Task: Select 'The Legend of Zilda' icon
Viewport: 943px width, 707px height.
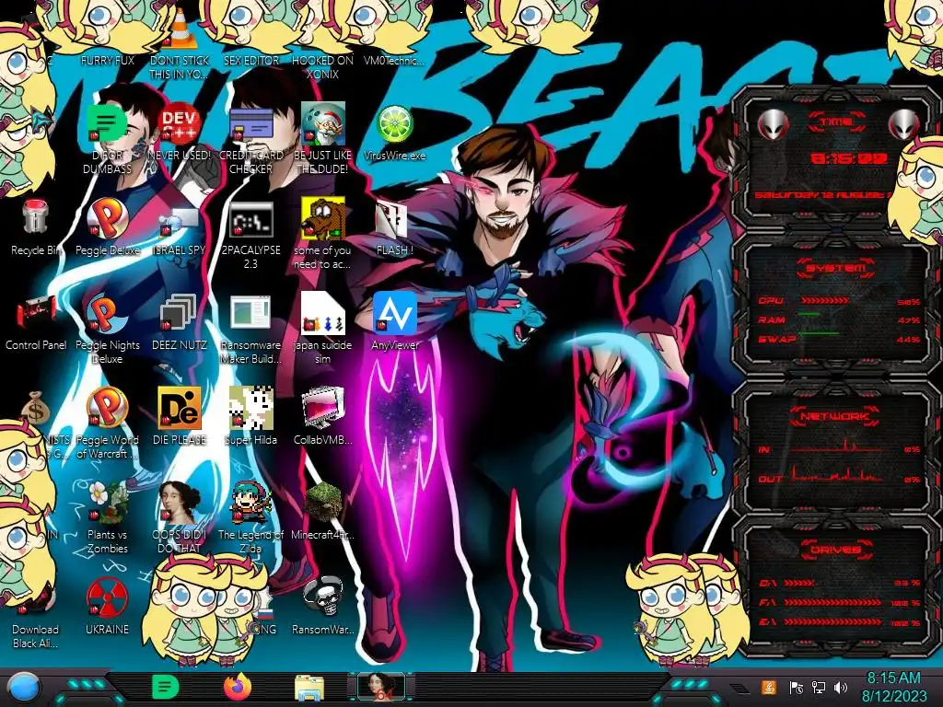Action: [x=251, y=503]
